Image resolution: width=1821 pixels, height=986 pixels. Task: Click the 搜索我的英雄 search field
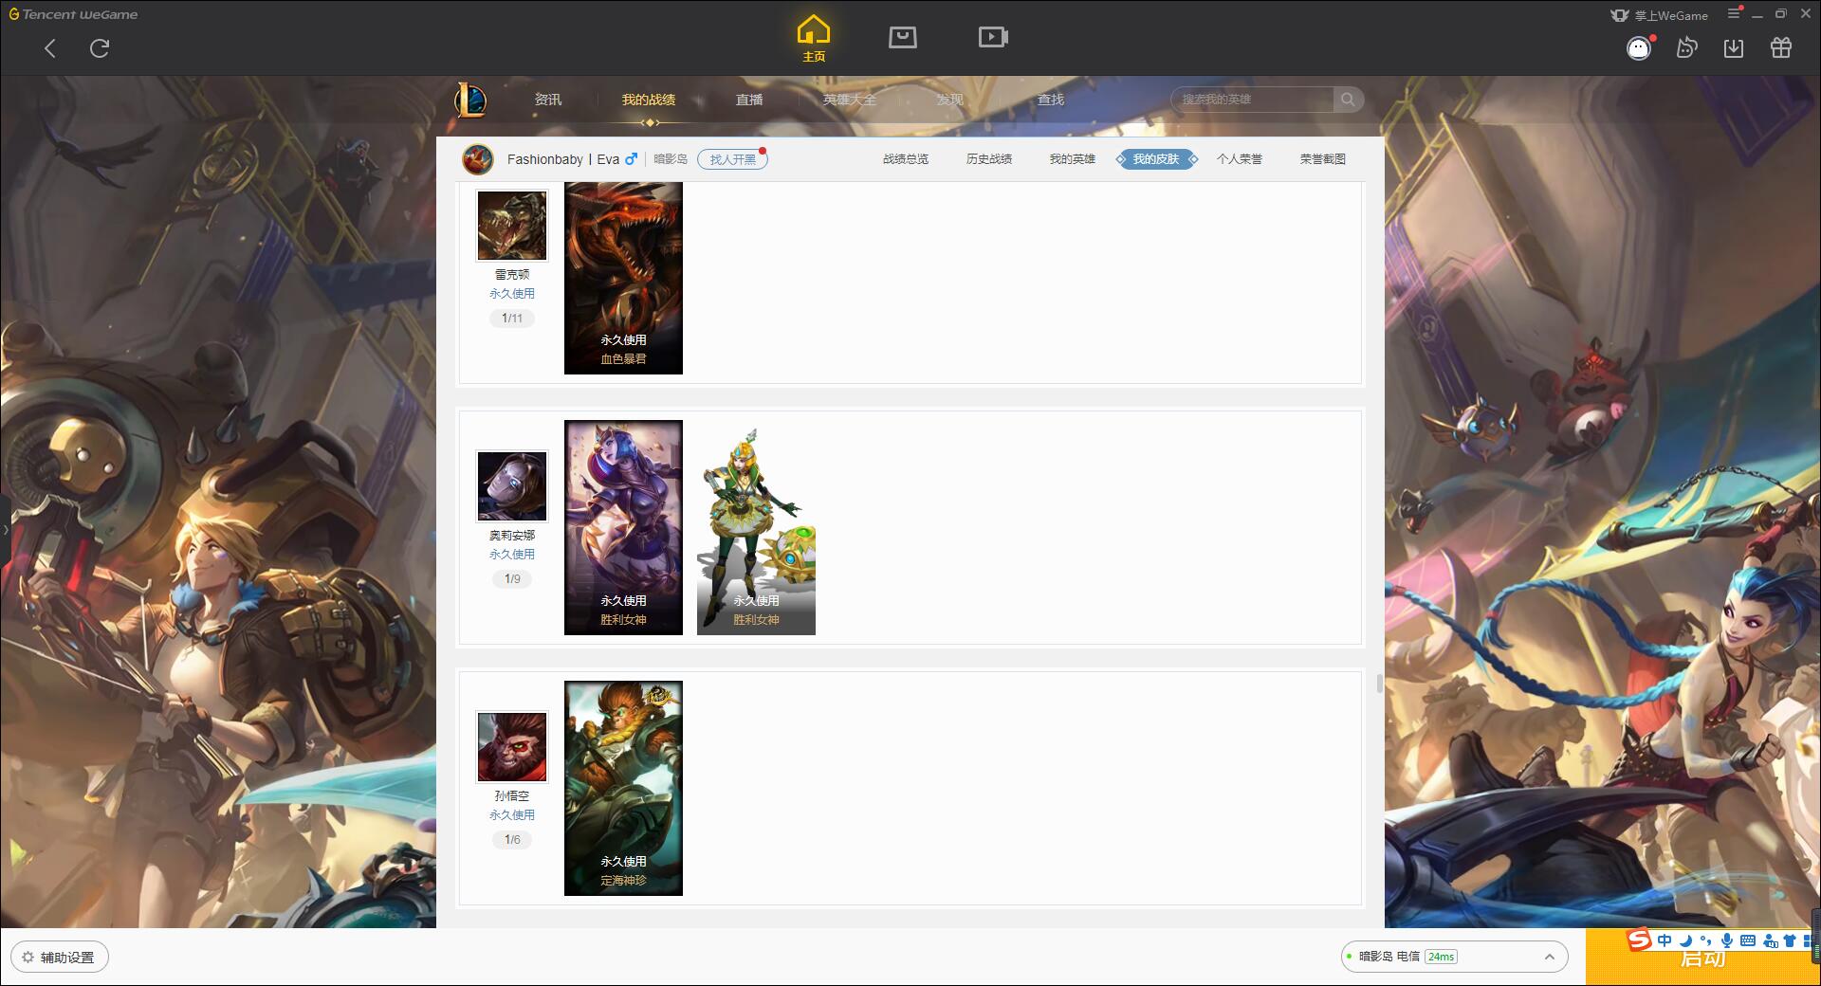pyautogui.click(x=1252, y=100)
